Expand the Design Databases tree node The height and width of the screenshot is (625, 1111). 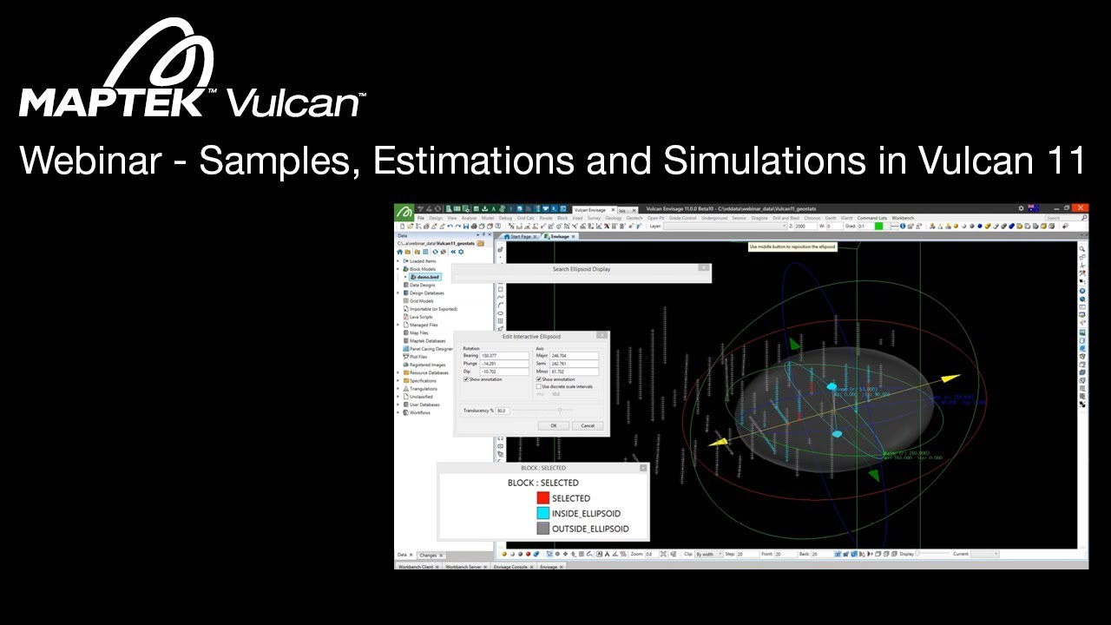coord(398,293)
